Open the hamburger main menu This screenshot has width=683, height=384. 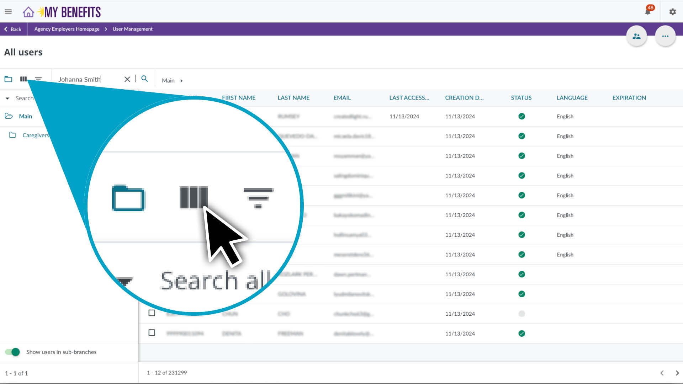(x=8, y=12)
